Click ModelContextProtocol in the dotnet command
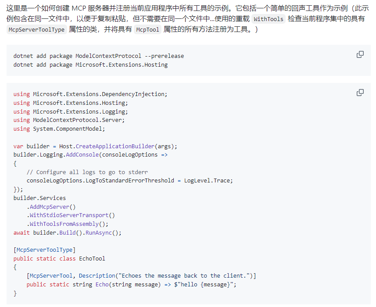 point(108,56)
